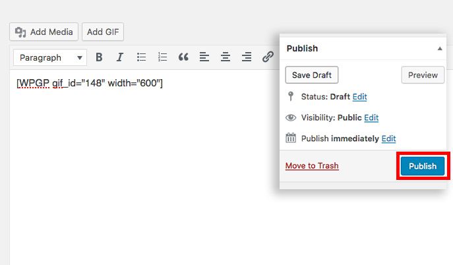Click the status pin icon

(x=291, y=96)
